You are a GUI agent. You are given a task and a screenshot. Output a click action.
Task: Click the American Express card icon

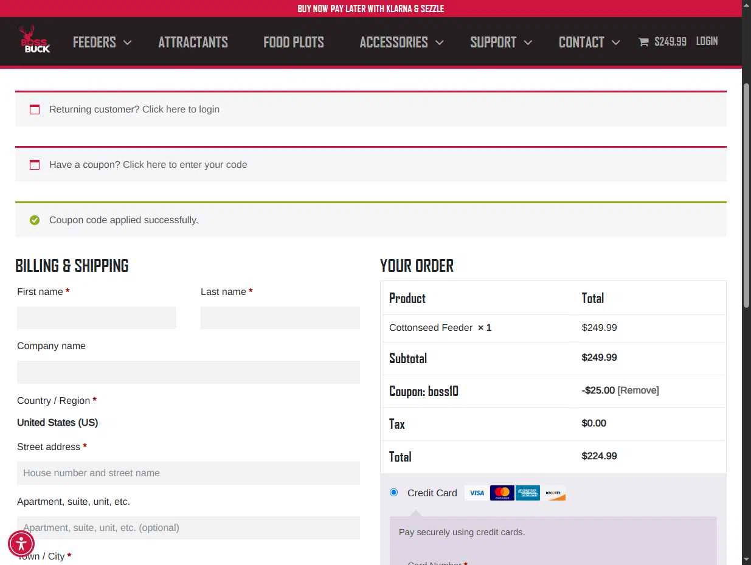coord(528,493)
